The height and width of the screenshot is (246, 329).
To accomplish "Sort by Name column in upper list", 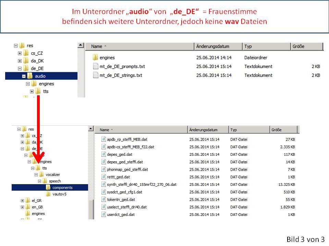I will pos(139,46).
